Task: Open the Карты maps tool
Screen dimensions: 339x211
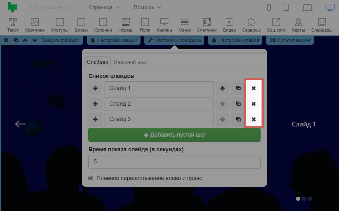Action: tap(298, 25)
